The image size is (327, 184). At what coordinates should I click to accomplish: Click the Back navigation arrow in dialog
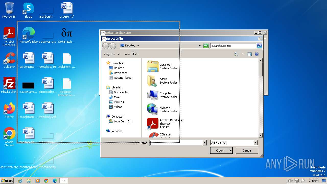coord(106,46)
